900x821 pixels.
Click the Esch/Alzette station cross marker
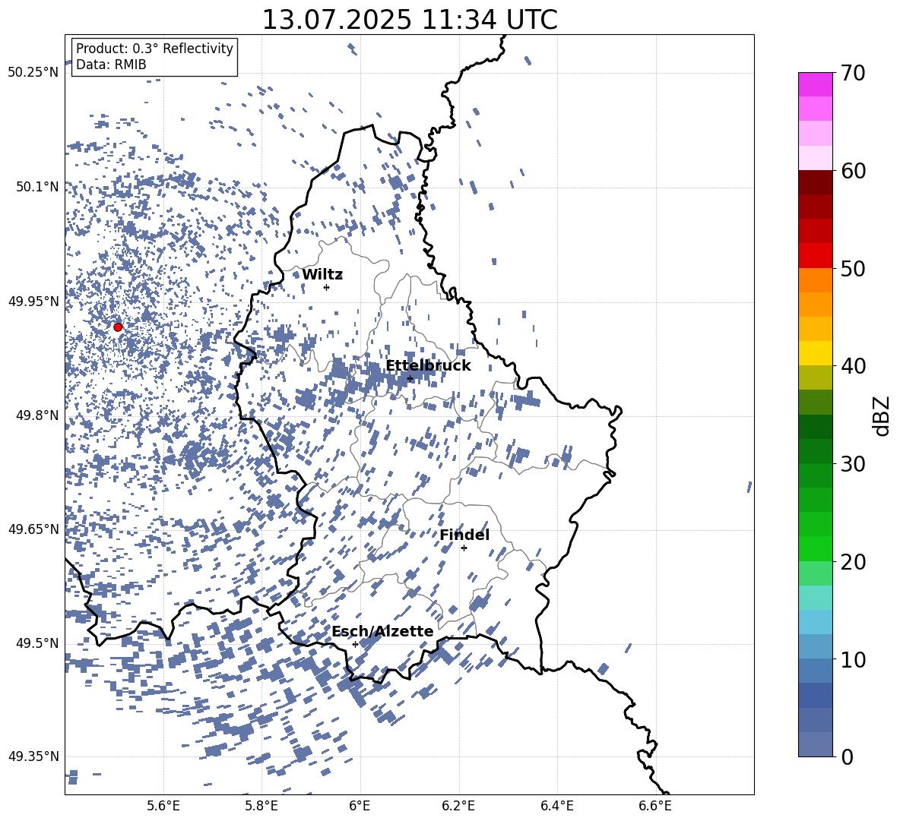pyautogui.click(x=355, y=644)
